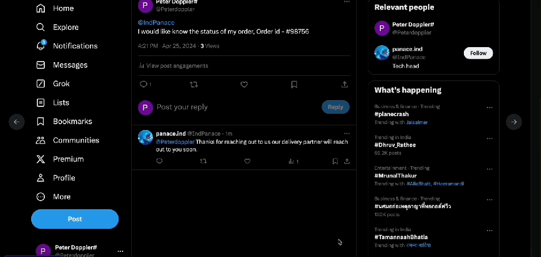The width and height of the screenshot is (541, 257).
Task: Repost the order status post
Action: (194, 85)
